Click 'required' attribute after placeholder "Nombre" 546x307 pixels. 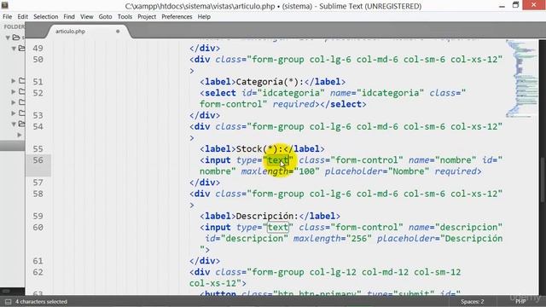(x=456, y=171)
